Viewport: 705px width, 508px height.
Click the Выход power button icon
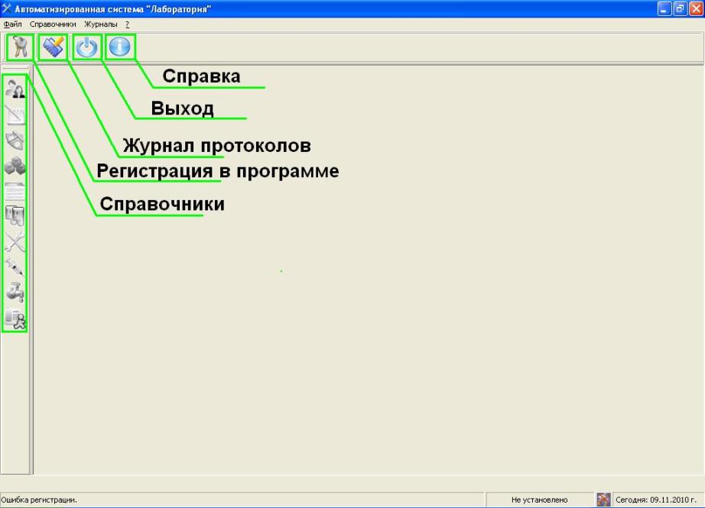(86, 47)
